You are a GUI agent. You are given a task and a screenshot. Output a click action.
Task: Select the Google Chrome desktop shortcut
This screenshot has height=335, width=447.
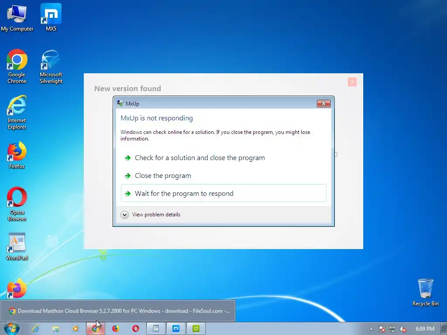17,67
